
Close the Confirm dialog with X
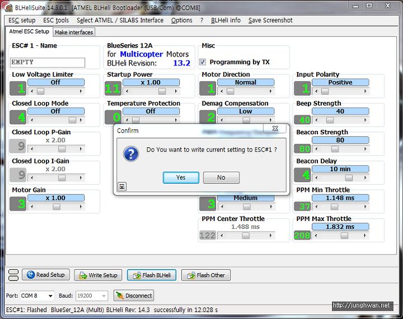[x=275, y=128]
